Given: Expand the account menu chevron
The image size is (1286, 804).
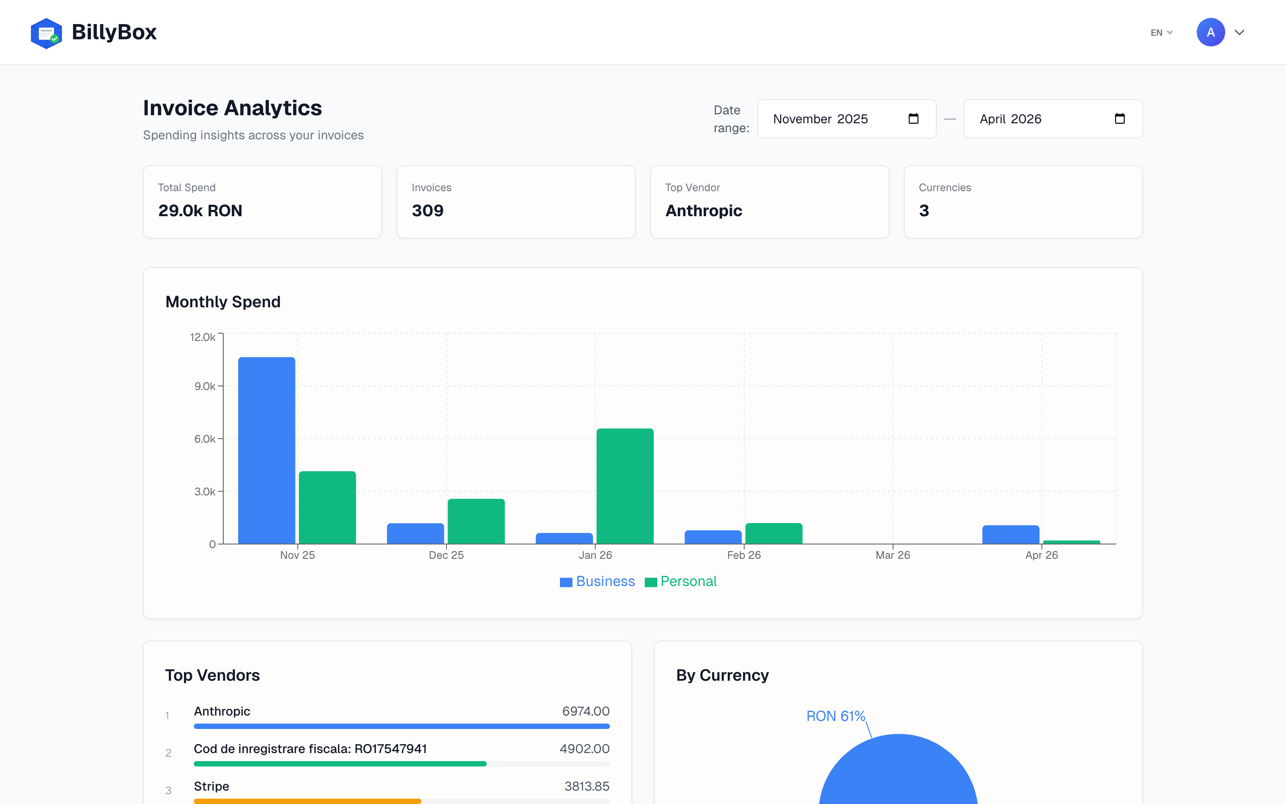Looking at the screenshot, I should (x=1239, y=32).
